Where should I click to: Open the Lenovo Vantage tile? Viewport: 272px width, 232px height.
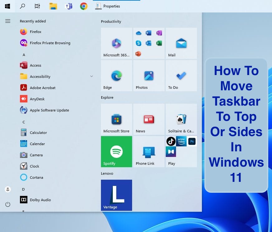[x=117, y=195]
